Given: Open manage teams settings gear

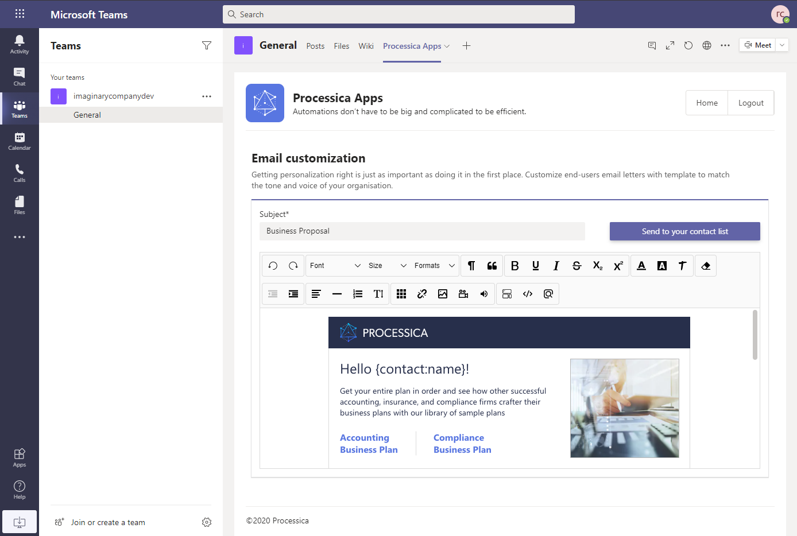Looking at the screenshot, I should click(x=207, y=522).
